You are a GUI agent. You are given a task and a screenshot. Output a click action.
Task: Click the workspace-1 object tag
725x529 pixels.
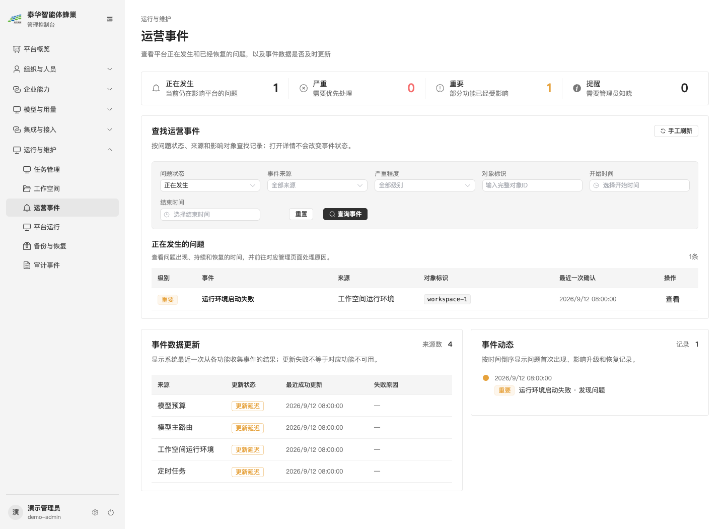coord(447,299)
